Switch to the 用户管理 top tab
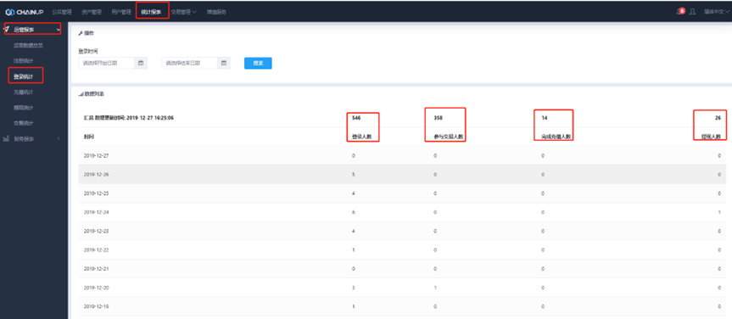 pyautogui.click(x=121, y=12)
